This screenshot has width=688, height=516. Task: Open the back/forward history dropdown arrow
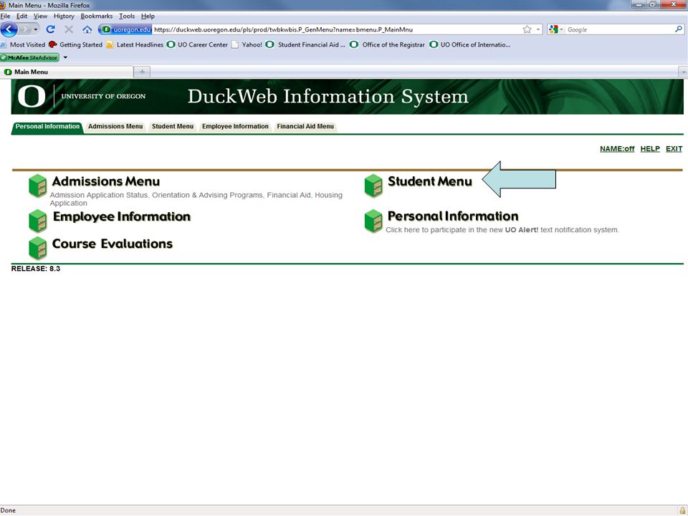[36, 29]
